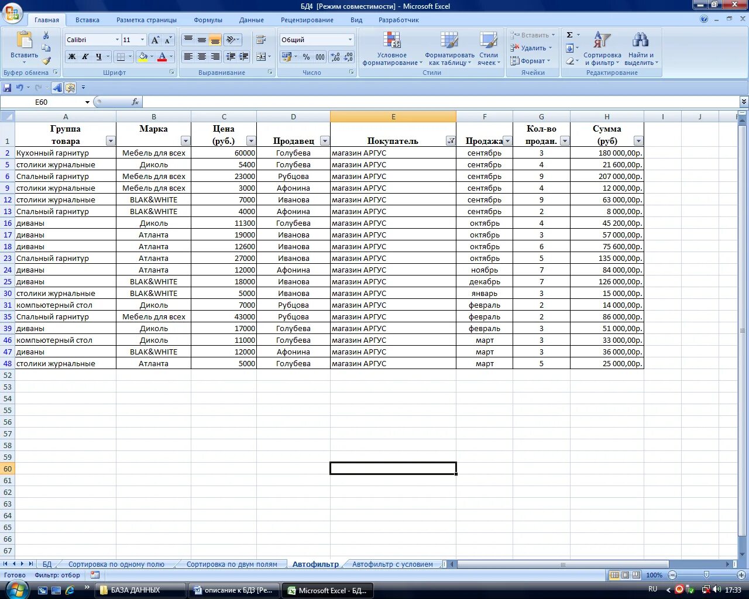Screen dimensions: 749x599
Task: Switch to the Вставка ribbon tab
Action: click(x=87, y=20)
